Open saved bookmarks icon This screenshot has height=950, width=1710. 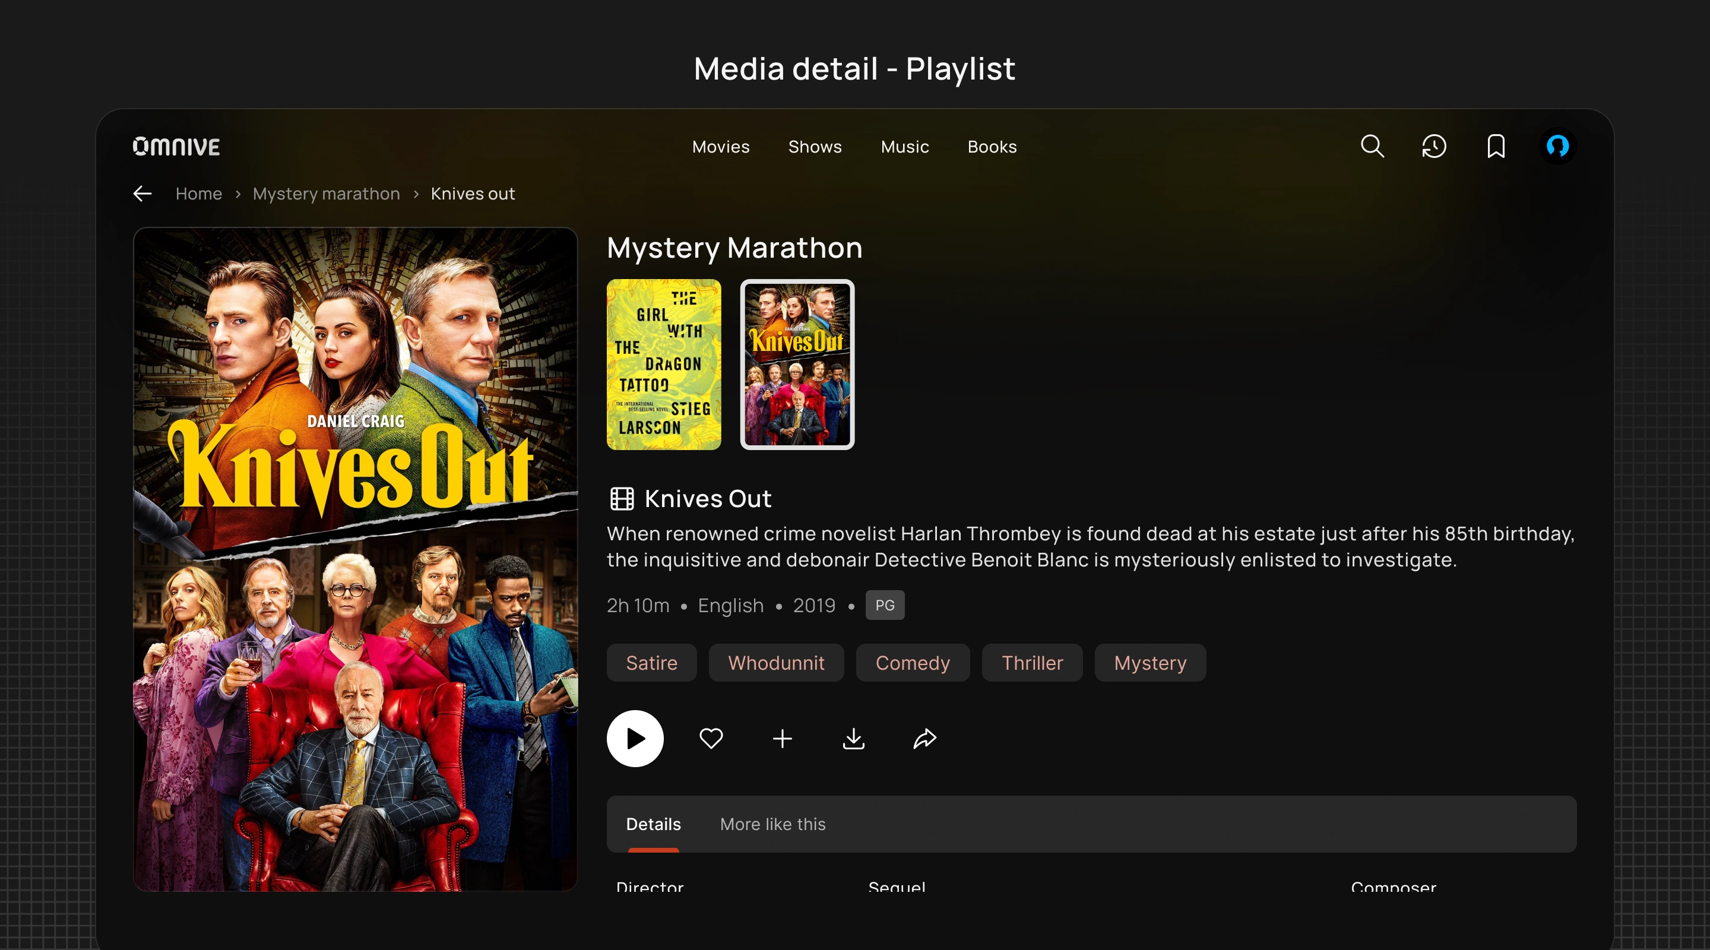click(x=1496, y=146)
